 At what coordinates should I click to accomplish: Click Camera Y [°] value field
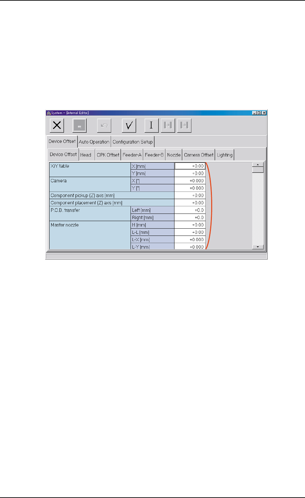click(190, 188)
